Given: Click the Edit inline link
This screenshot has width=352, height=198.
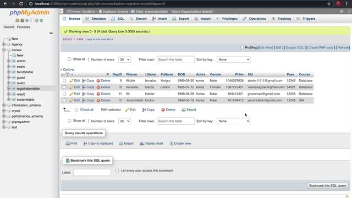Looking at the screenshot, I should 266,48.
